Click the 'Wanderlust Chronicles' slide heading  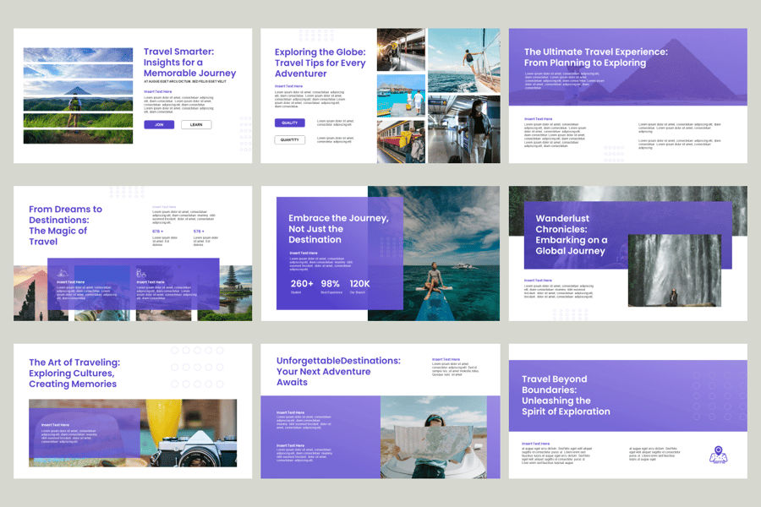pyautogui.click(x=571, y=234)
